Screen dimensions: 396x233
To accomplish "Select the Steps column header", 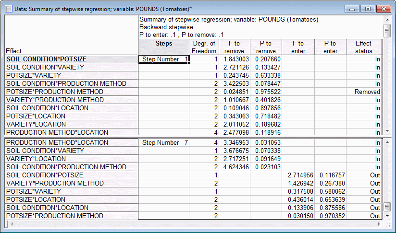I will pyautogui.click(x=164, y=47).
